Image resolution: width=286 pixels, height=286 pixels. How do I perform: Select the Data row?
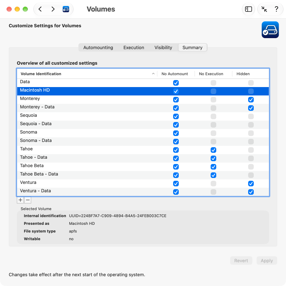point(143,83)
